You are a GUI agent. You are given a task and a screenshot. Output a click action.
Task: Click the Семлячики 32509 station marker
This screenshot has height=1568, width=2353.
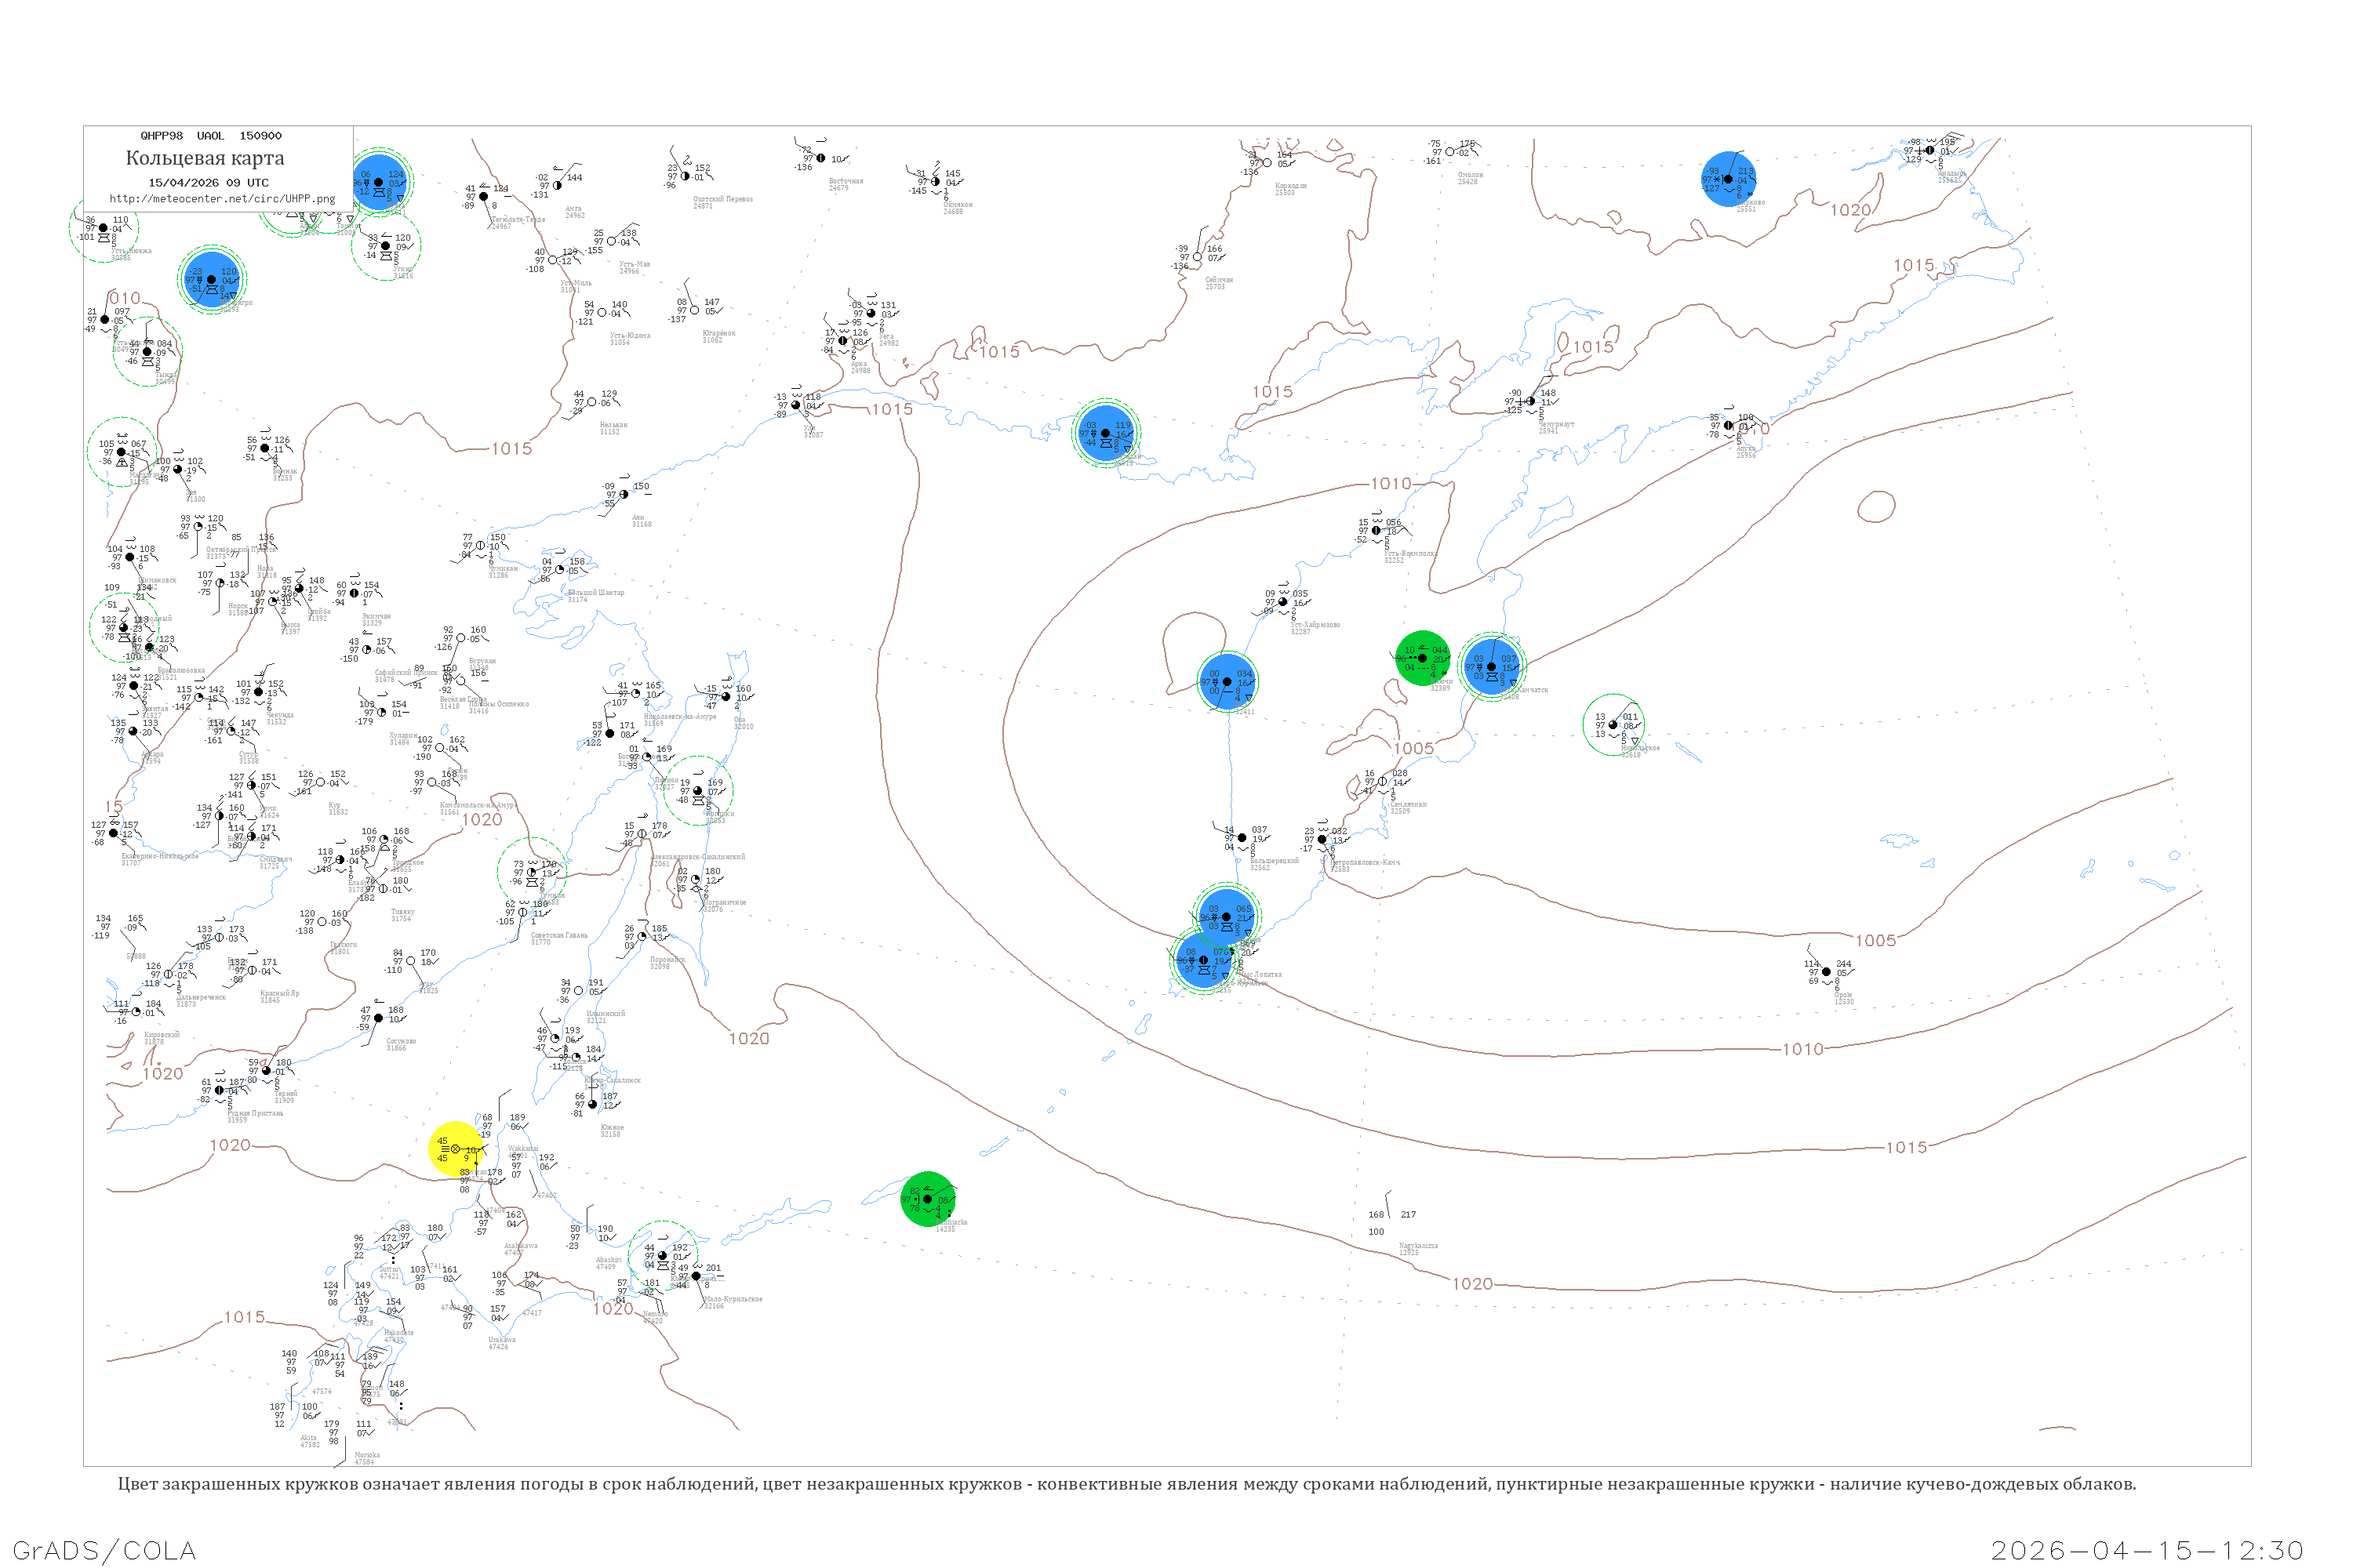pos(1383,782)
